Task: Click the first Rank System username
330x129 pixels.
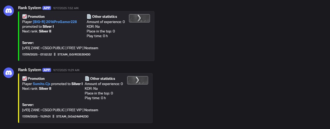Action: 30,8
